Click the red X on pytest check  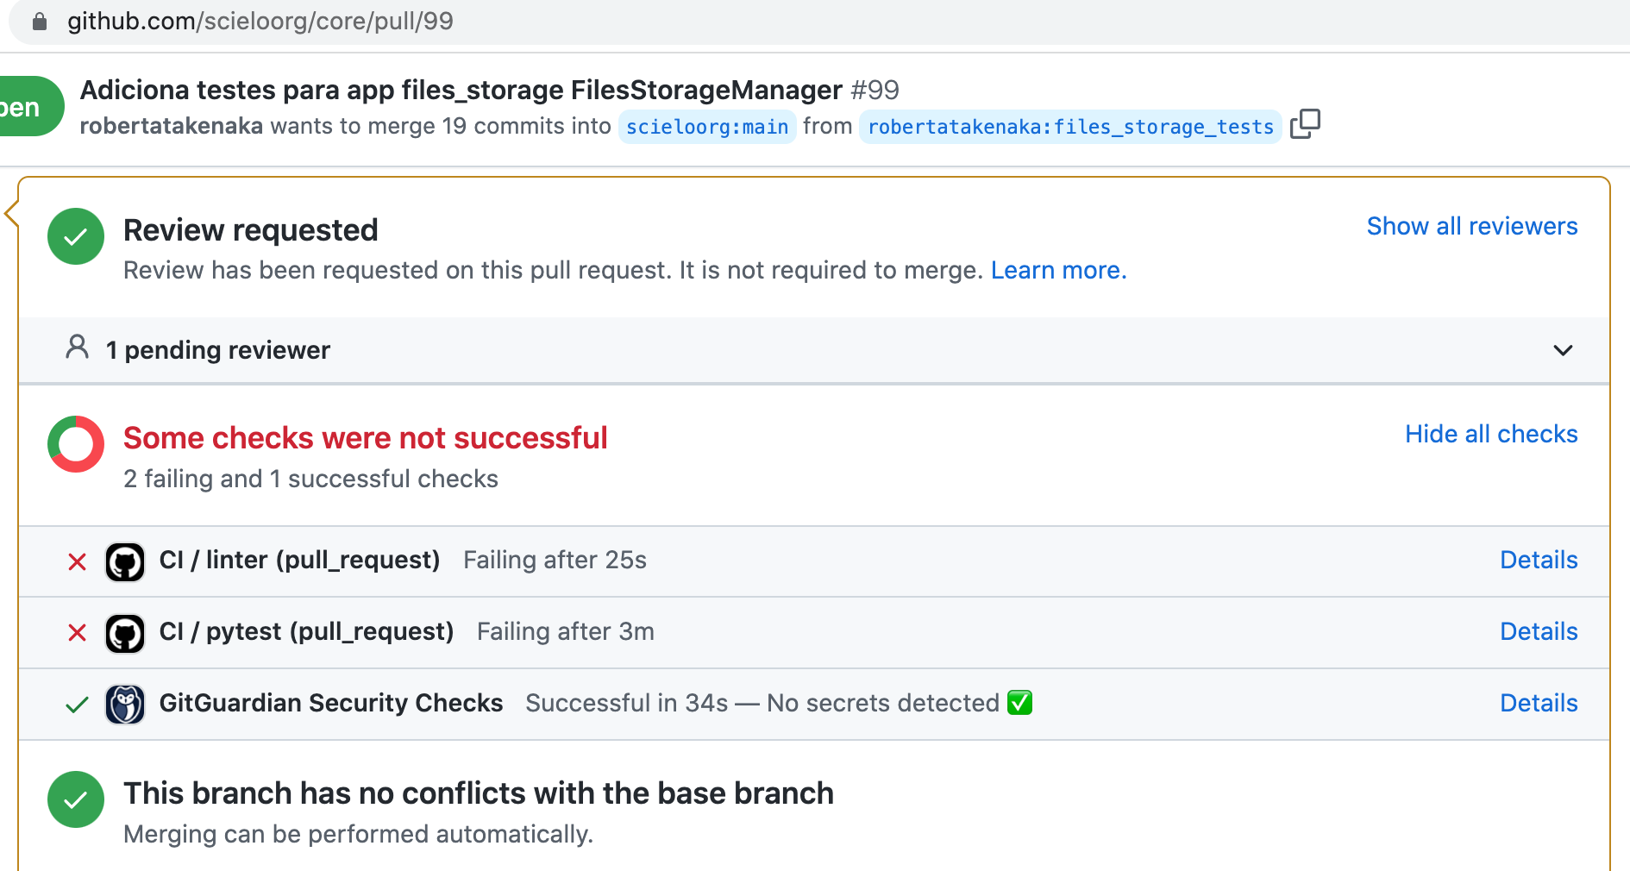point(77,633)
